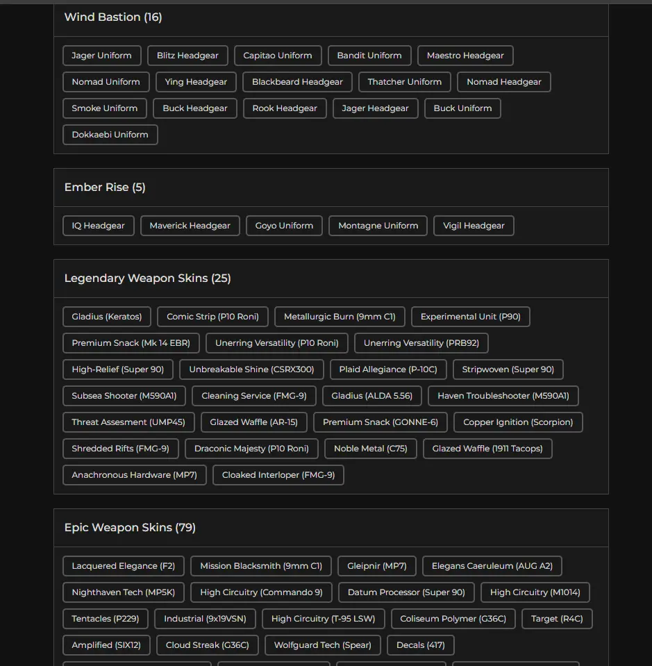Select Gladius (Keratos) weapon skin

click(106, 317)
